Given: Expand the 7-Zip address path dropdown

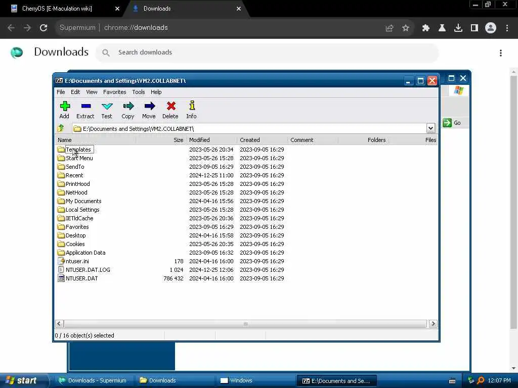Looking at the screenshot, I should (430, 128).
